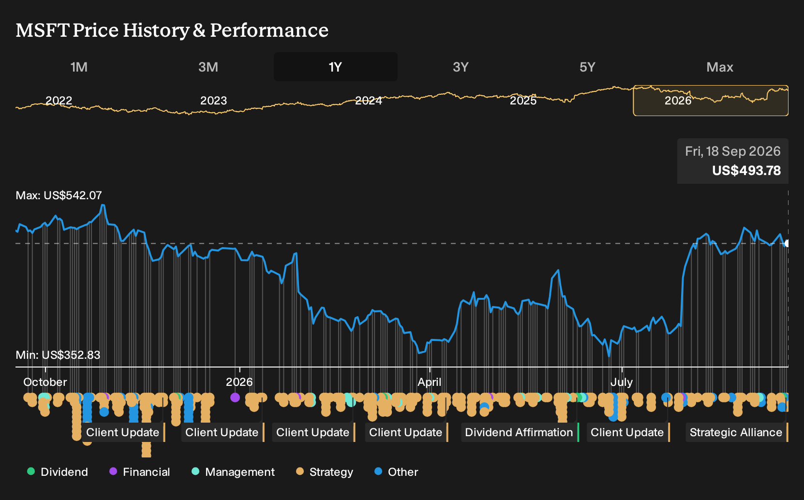This screenshot has height=500, width=804.
Task: Switch to the 3M range tab
Action: click(x=208, y=67)
